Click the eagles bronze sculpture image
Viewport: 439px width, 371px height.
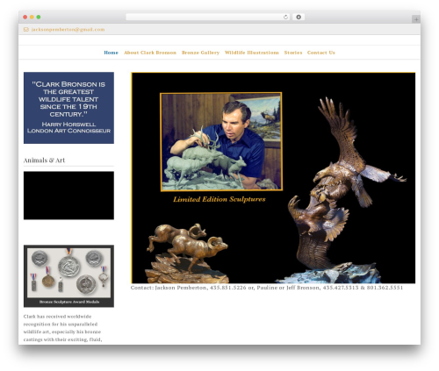click(x=340, y=190)
